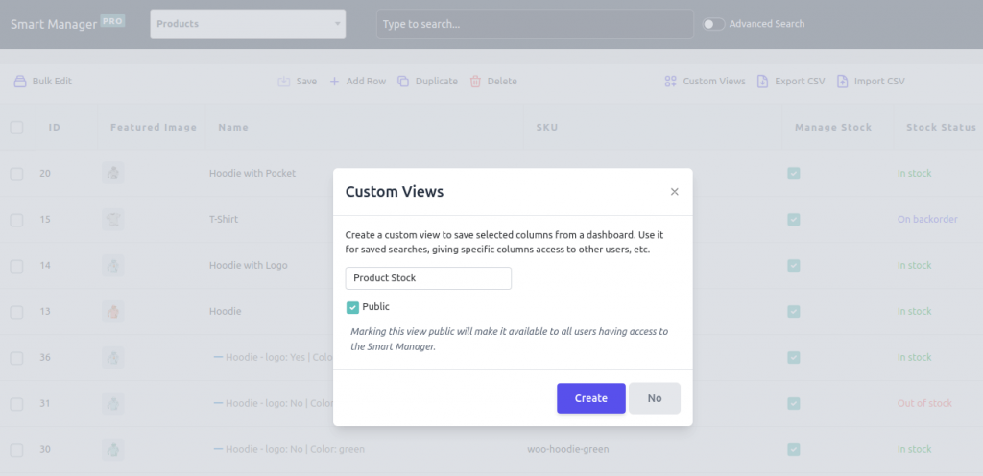The width and height of the screenshot is (983, 476).
Task: Select the row checkbox for product 15
Action: pos(17,220)
